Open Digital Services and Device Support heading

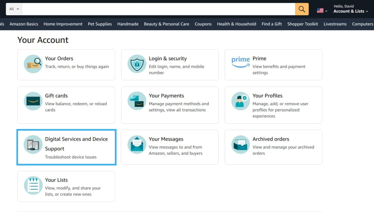point(76,144)
